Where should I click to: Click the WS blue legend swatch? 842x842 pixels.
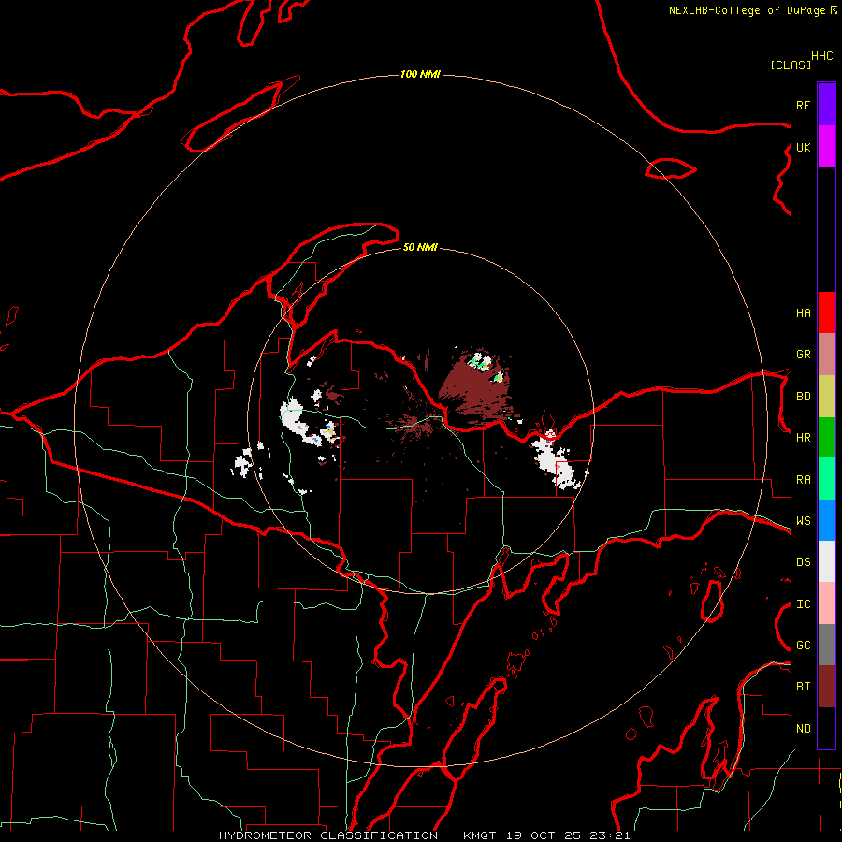point(826,520)
